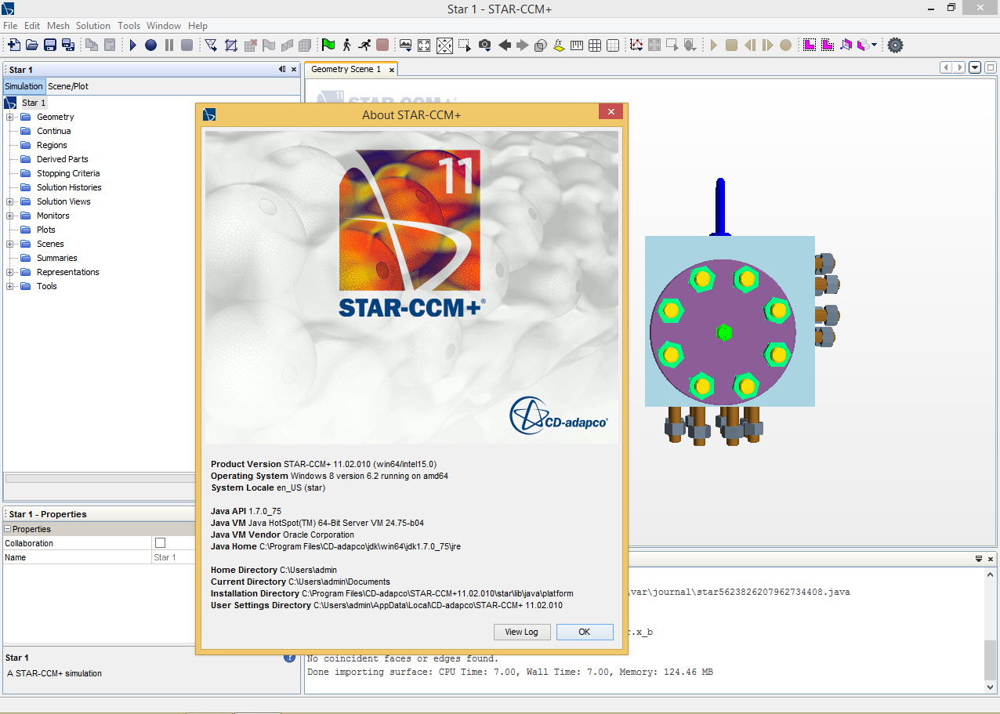Open the Help menu
The image size is (1000, 714).
click(x=198, y=26)
